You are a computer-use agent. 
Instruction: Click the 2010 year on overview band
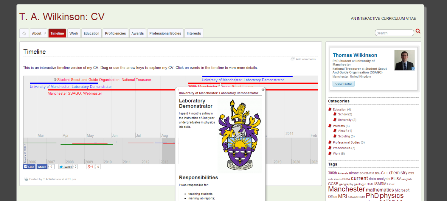coord(108,162)
